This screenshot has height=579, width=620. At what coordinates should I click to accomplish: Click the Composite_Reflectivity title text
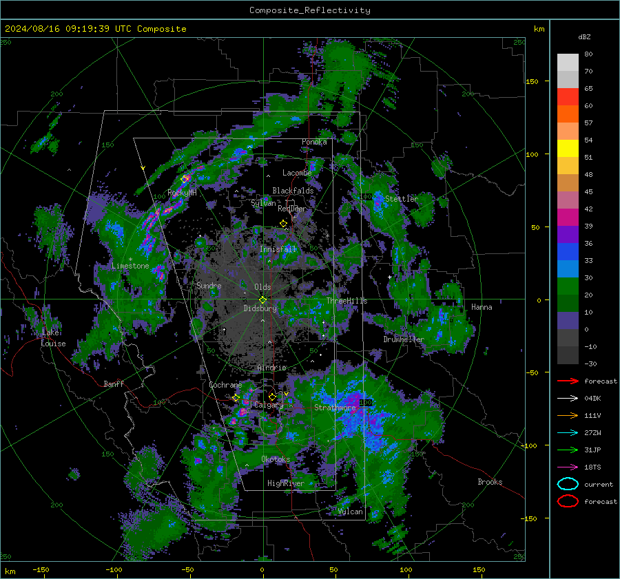point(309,10)
